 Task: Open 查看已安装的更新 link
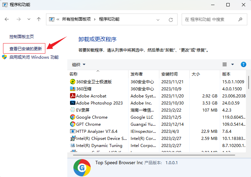[x=26, y=49]
